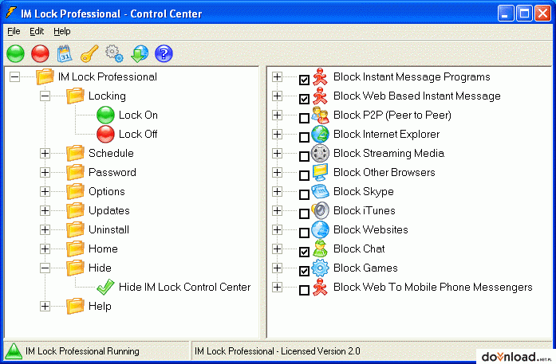Screen dimensions: 556x364
Task: Click the green checkmark Hide IM Lock icon
Action: [105, 288]
